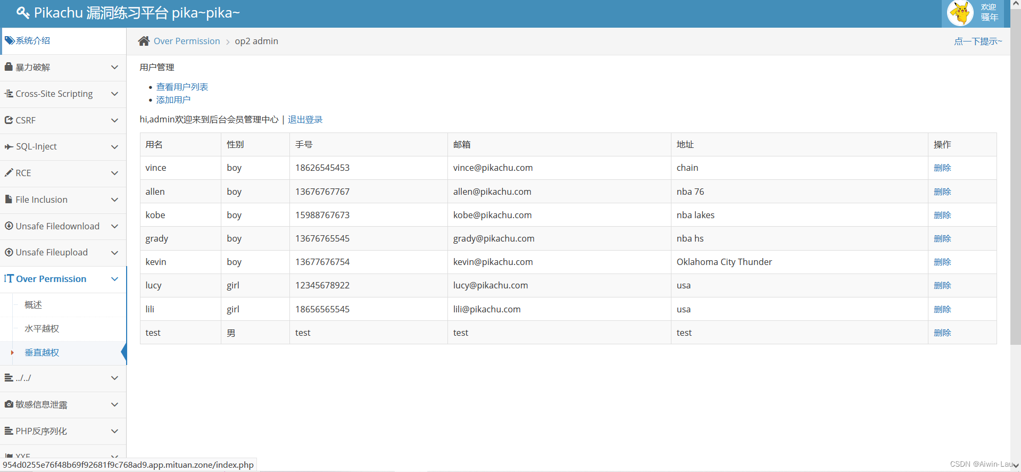
Task: Delete the user vince via 删除
Action: 942,168
